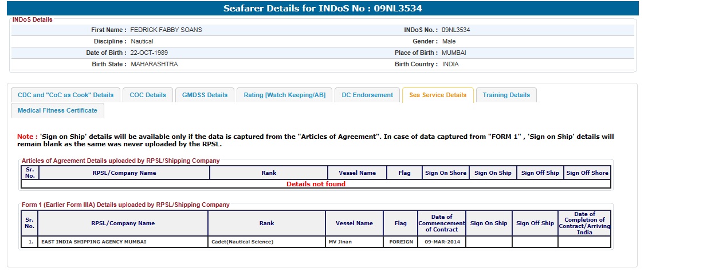This screenshot has width=703, height=280.
Task: Click the Seafarer Details page header
Action: pos(323,9)
